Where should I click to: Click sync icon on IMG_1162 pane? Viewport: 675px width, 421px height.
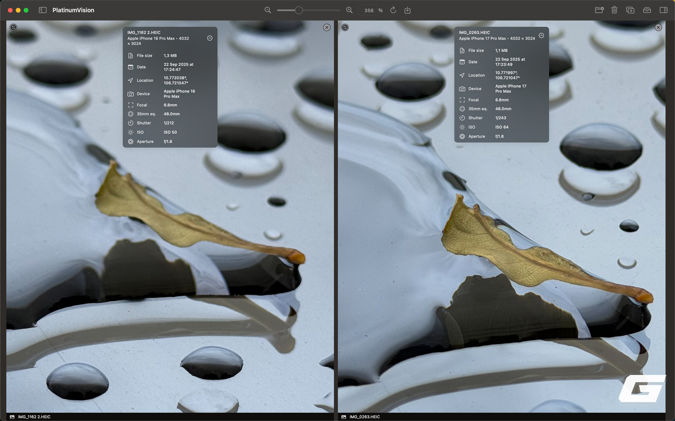tap(14, 27)
